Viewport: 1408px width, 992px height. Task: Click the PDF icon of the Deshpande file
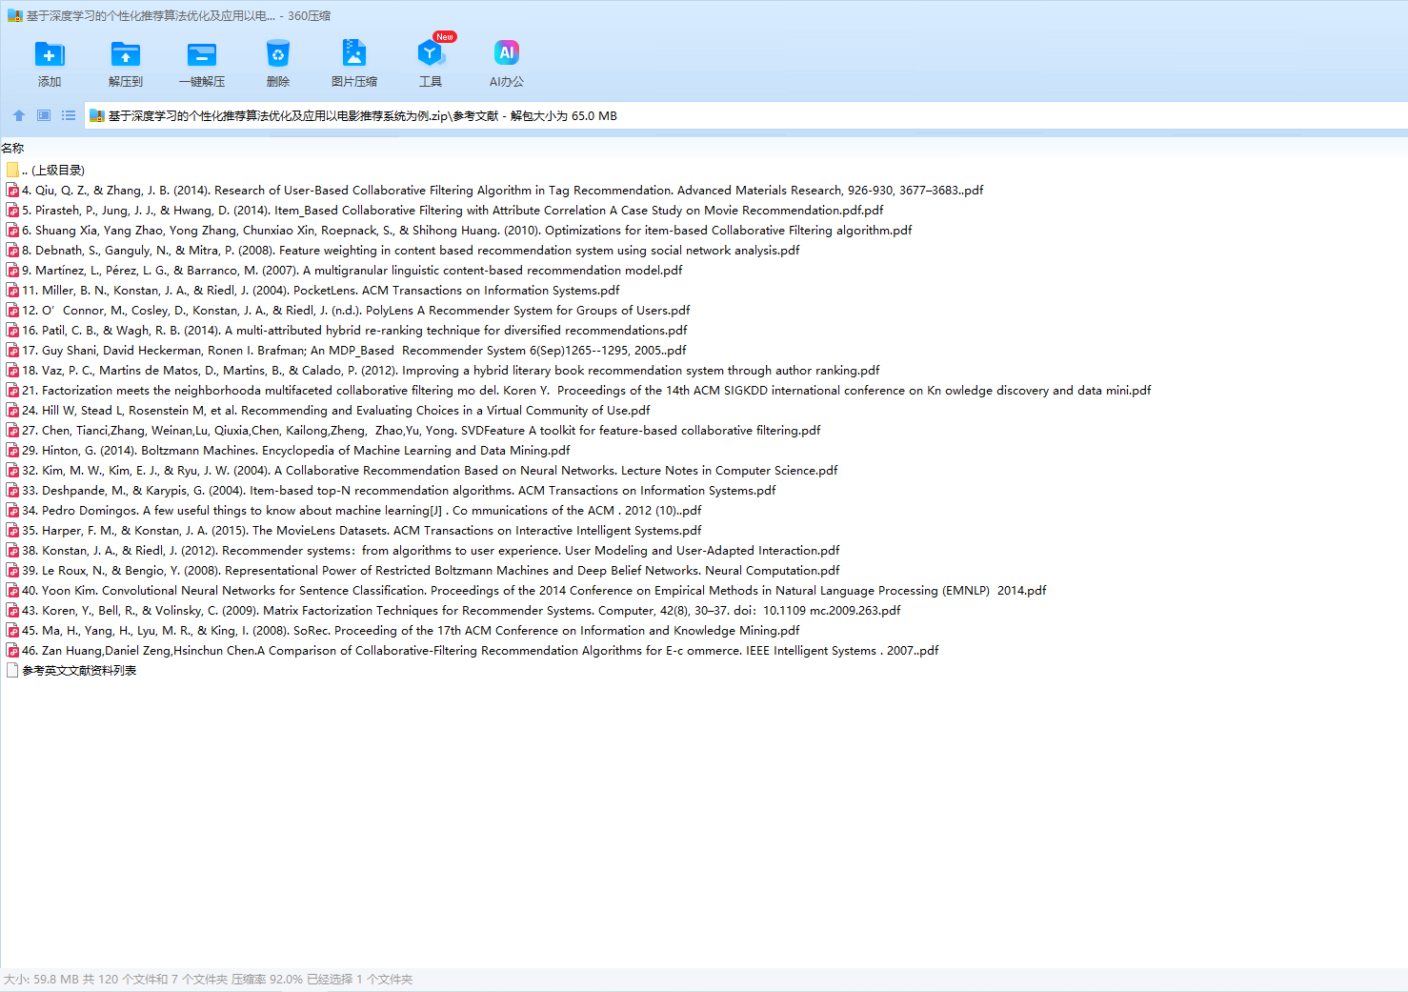[x=12, y=491]
